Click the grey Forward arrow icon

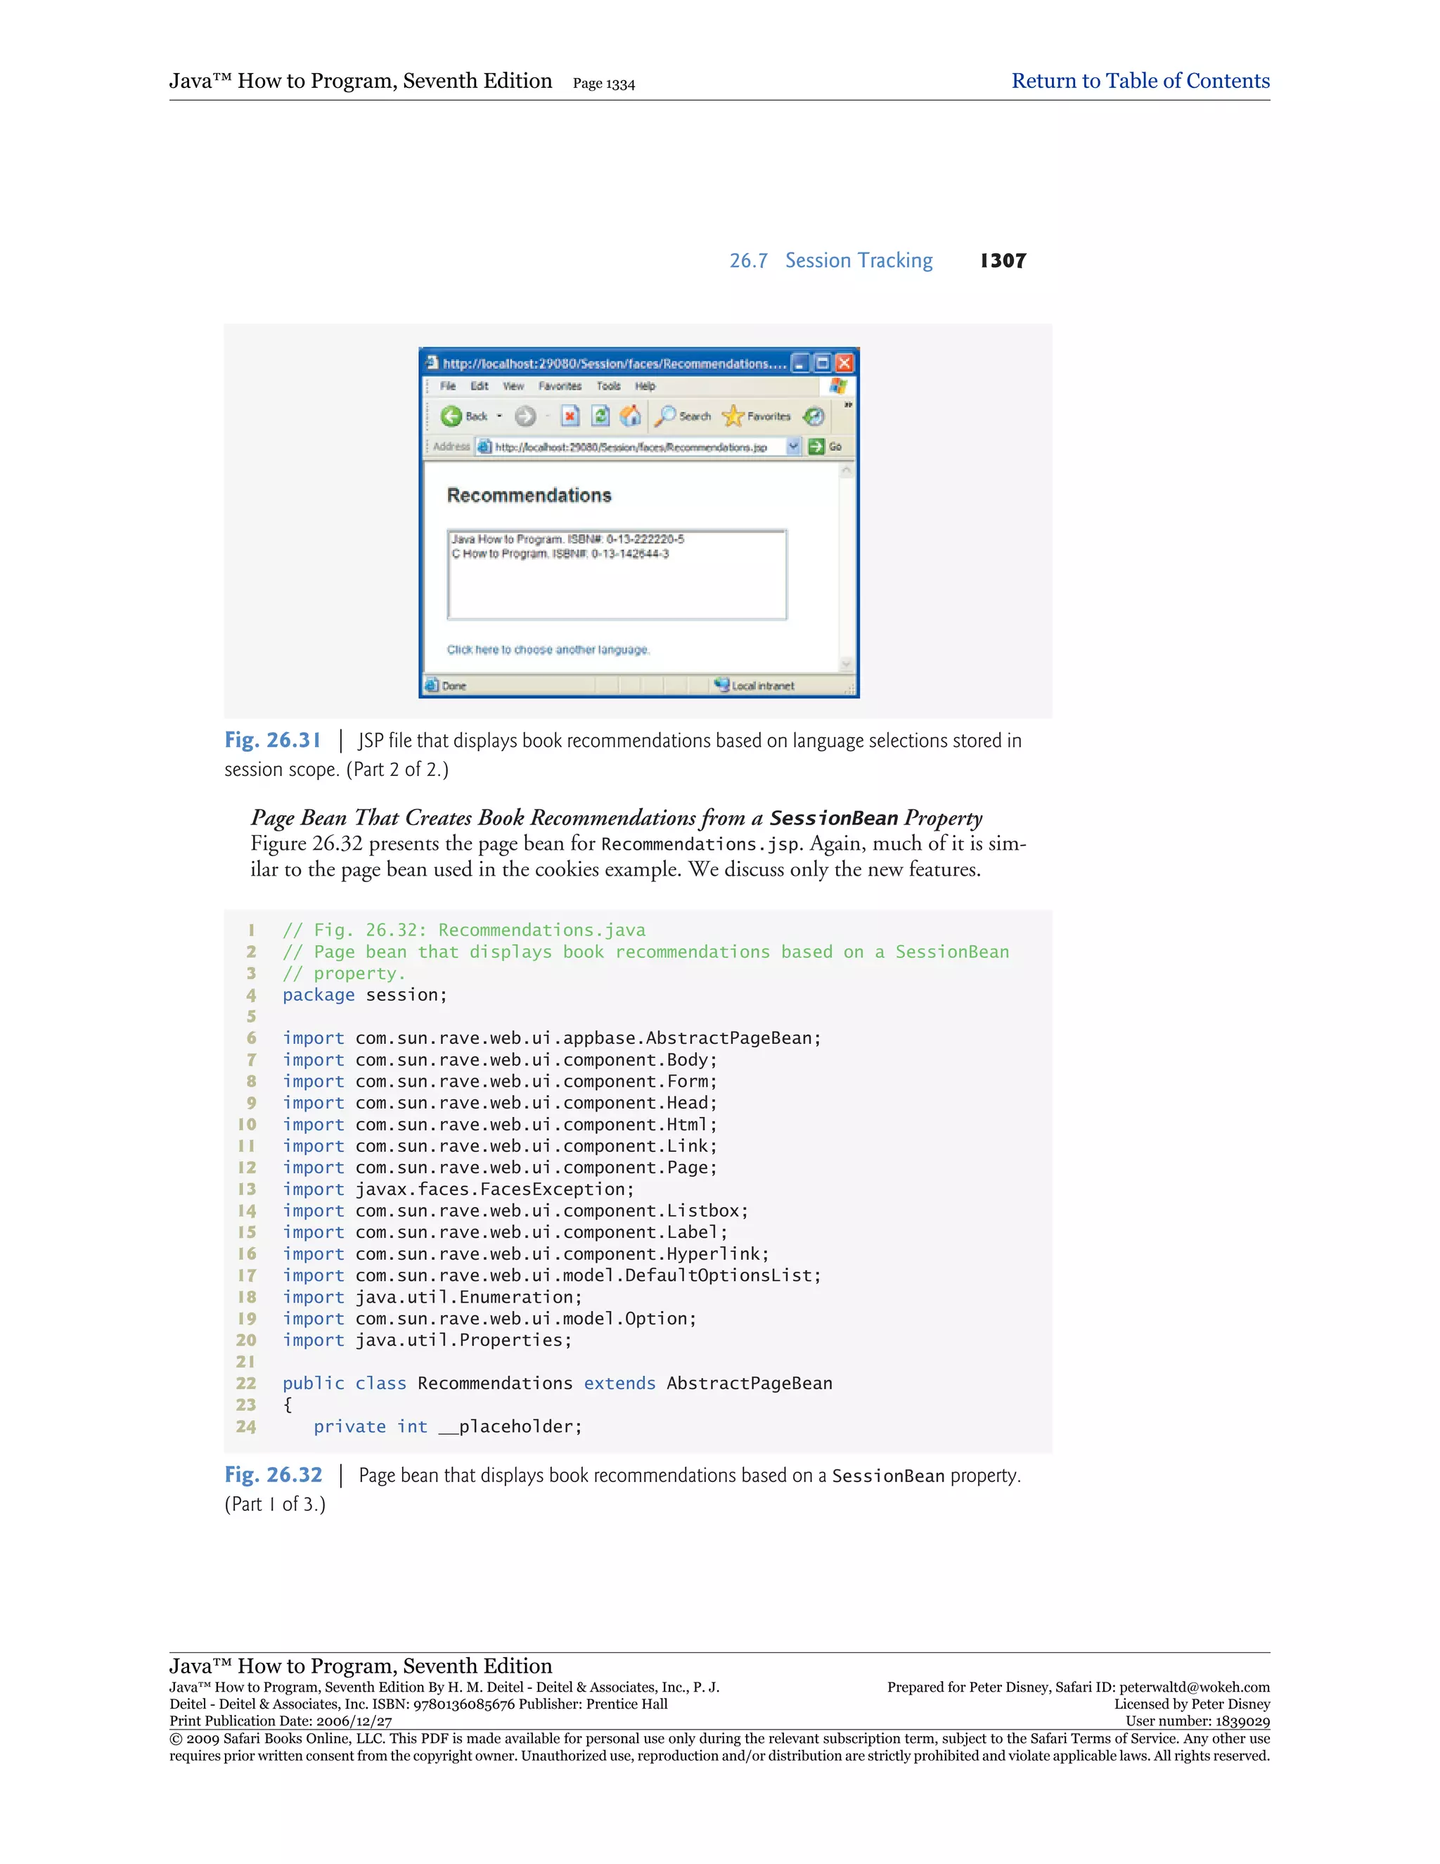coord(525,416)
